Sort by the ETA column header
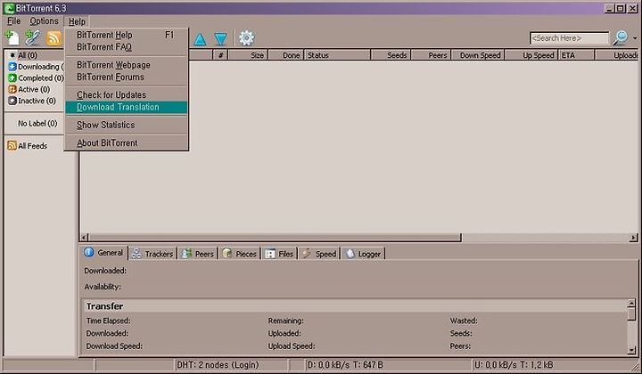The height and width of the screenshot is (374, 642). tap(577, 55)
